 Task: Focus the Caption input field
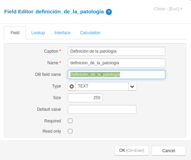coord(117,51)
